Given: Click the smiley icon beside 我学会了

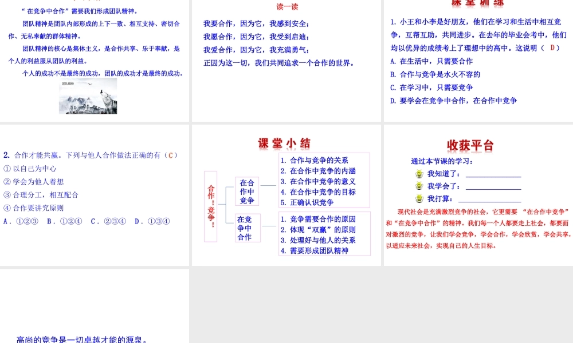Looking at the screenshot, I should pos(419,186).
